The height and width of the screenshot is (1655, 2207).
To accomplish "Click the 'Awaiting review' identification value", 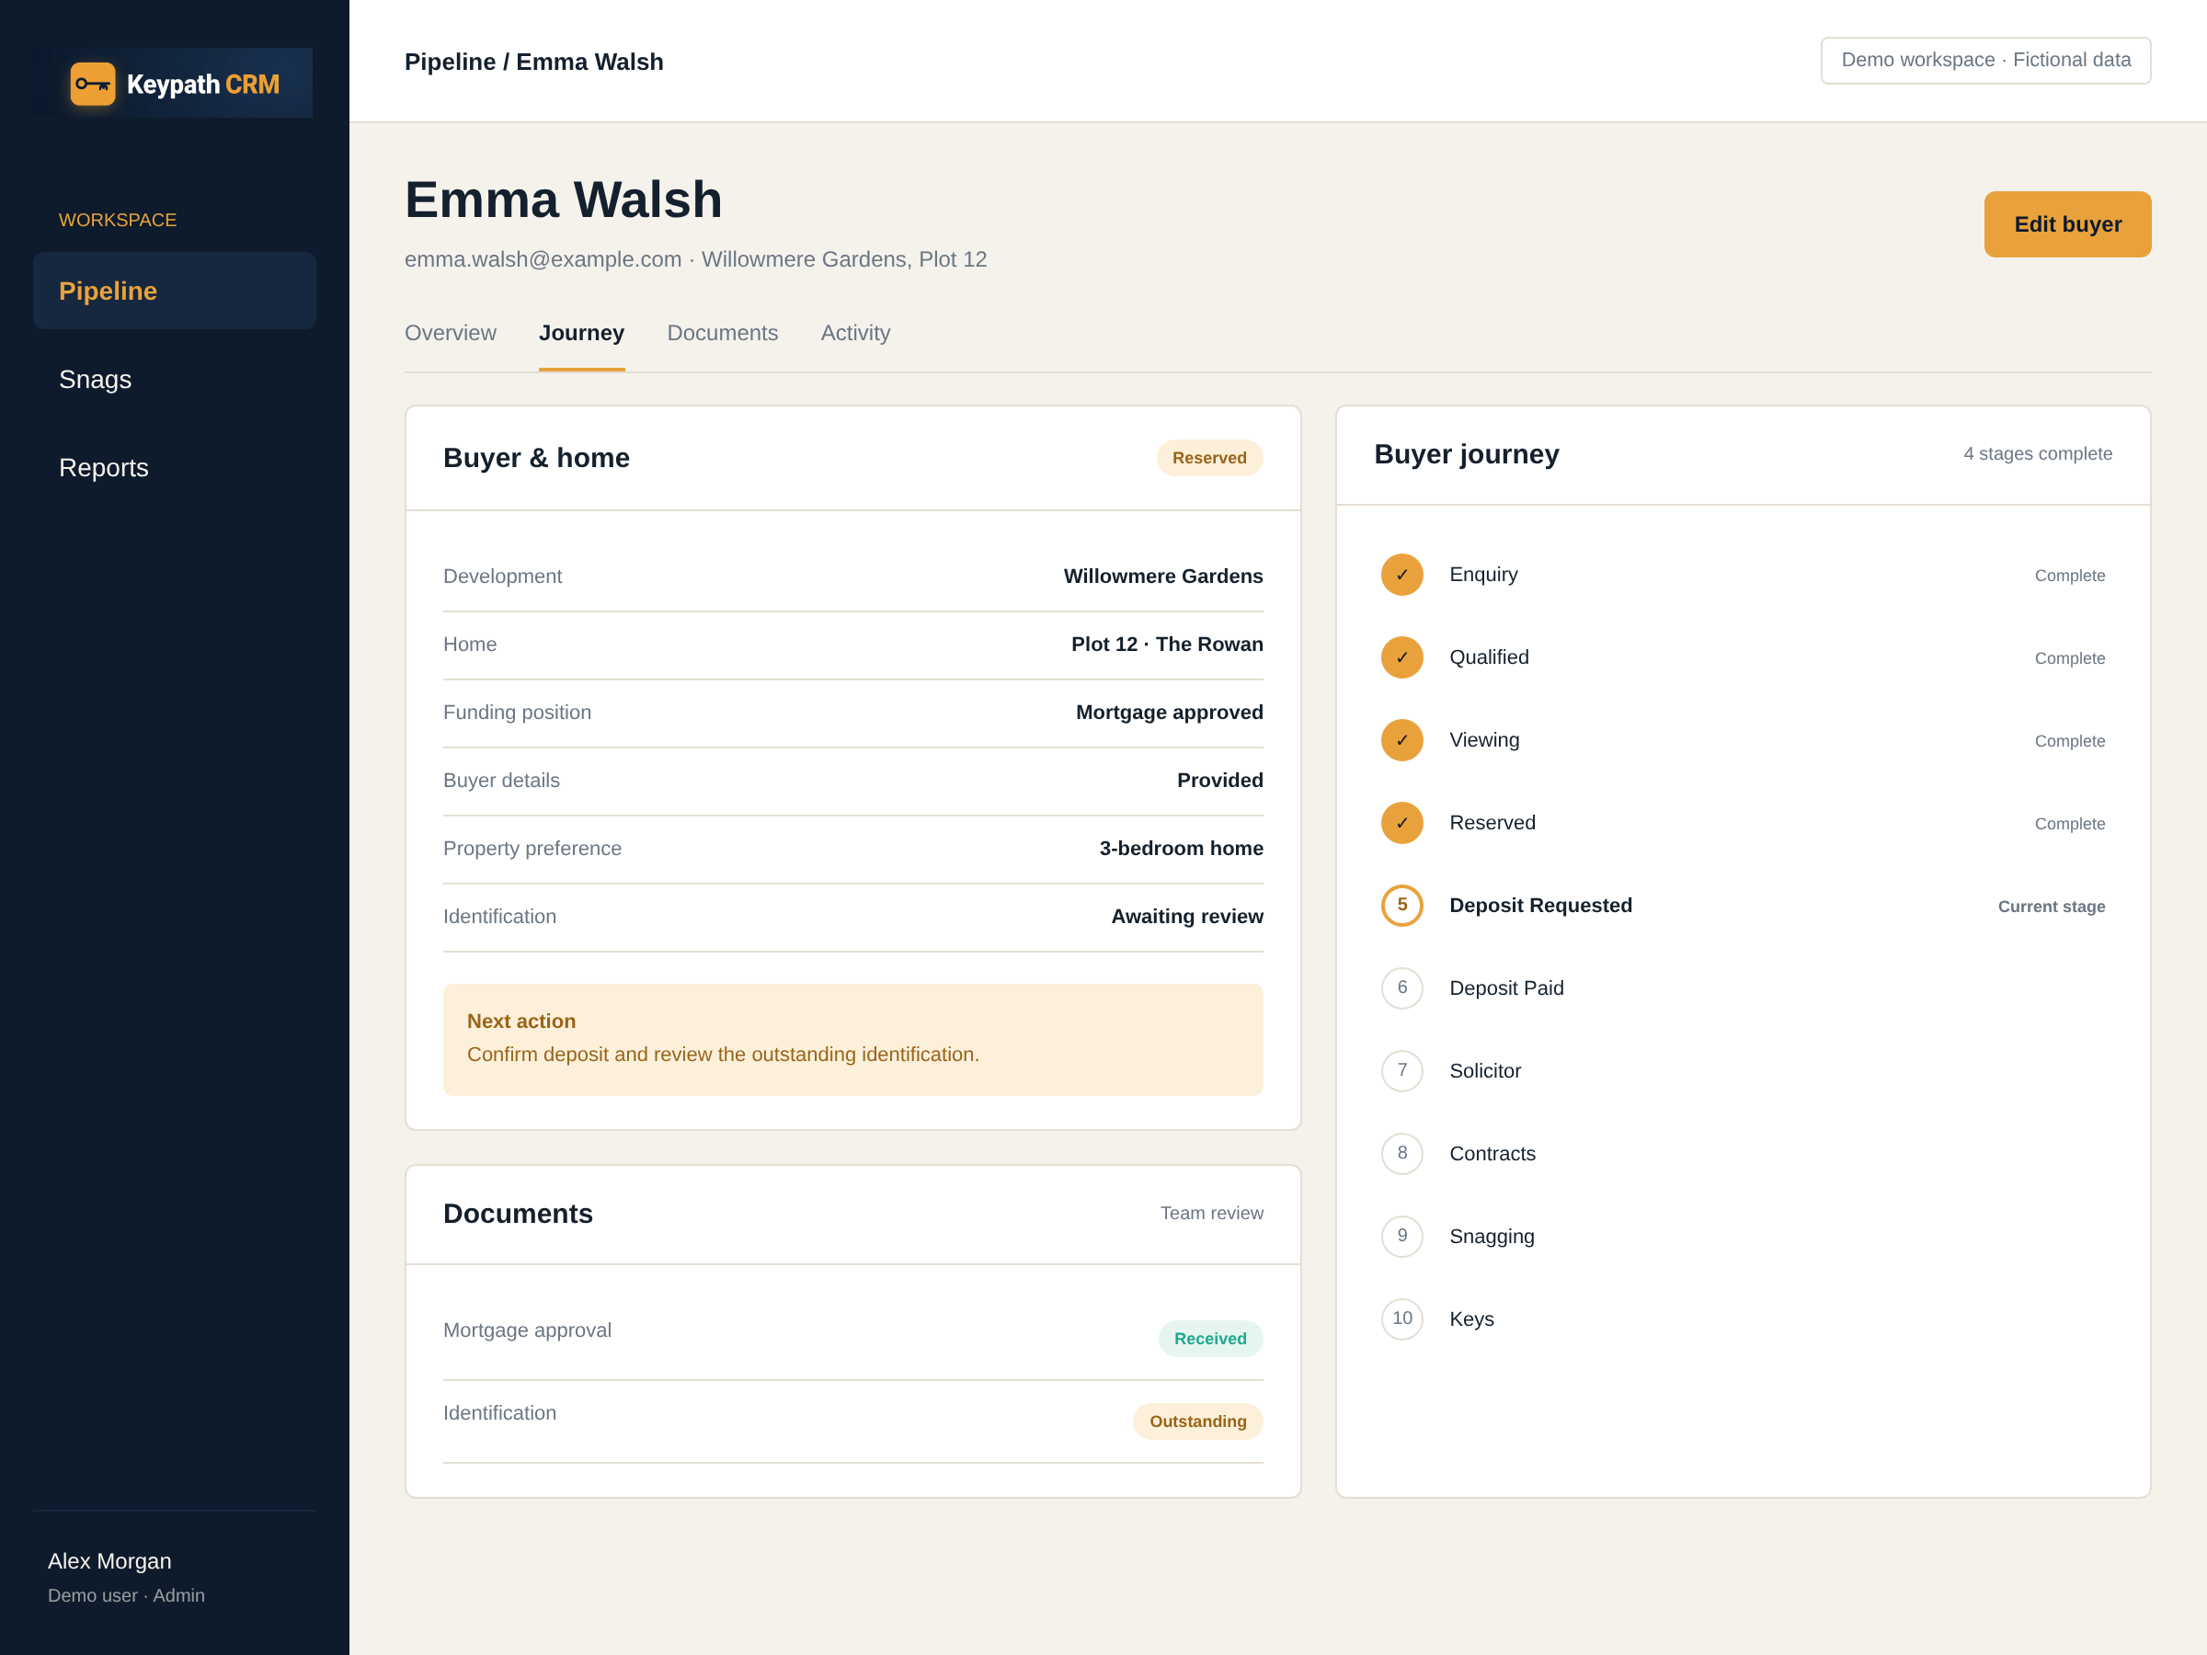I will click(x=1187, y=917).
